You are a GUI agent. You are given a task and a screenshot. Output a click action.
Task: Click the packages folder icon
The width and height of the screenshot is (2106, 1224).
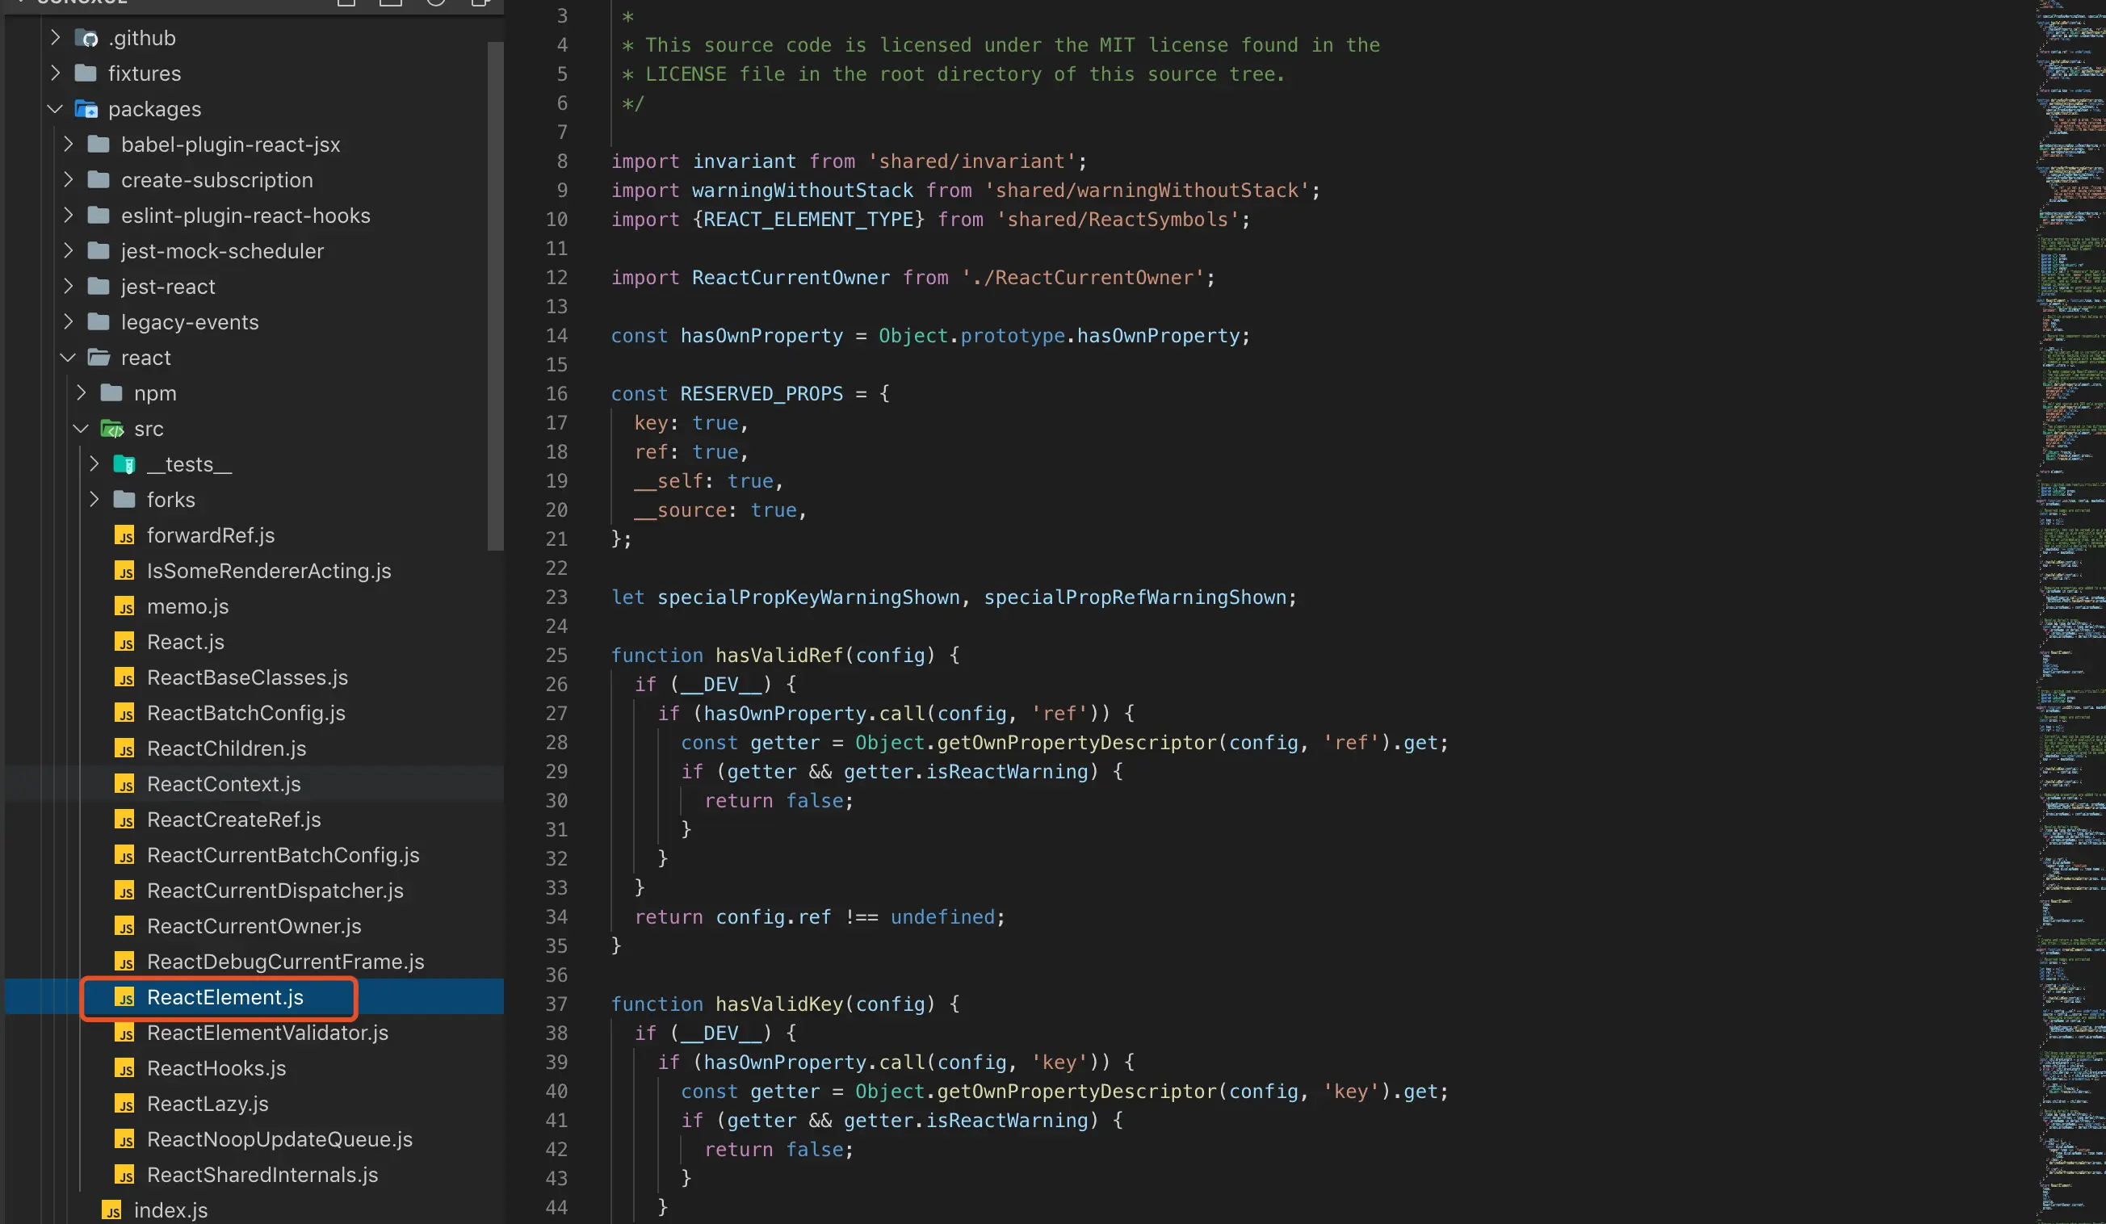87,110
